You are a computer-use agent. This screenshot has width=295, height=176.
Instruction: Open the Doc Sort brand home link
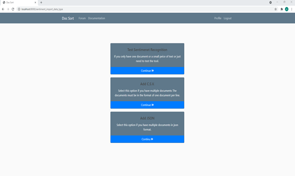(x=68, y=18)
